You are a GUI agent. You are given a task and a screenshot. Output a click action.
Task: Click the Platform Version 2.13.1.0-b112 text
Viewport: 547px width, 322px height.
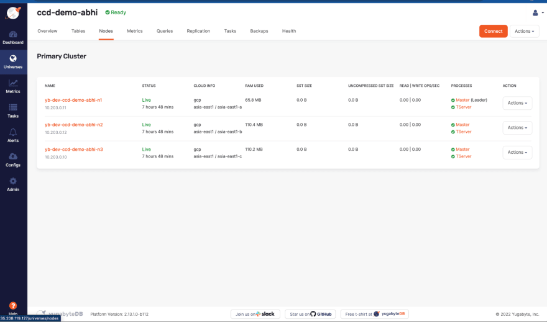119,315
